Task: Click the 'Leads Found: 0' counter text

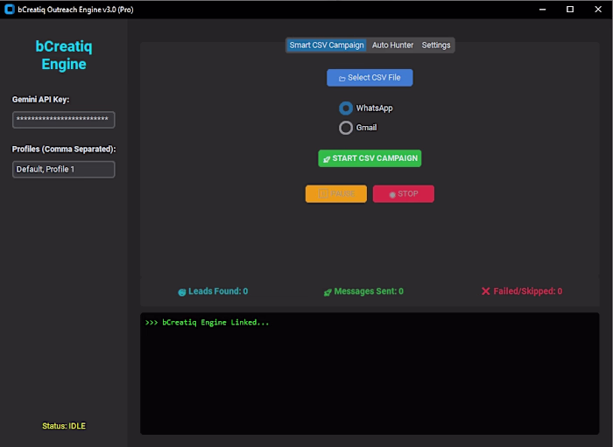Action: [218, 291]
